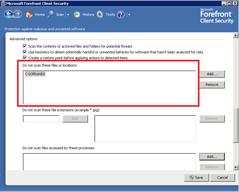239x192 pixels.
Task: Click Remove for excluded file extensions
Action: click(x=212, y=119)
